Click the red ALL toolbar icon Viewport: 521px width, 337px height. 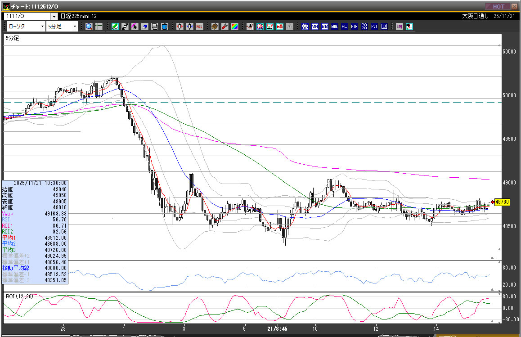click(x=199, y=27)
